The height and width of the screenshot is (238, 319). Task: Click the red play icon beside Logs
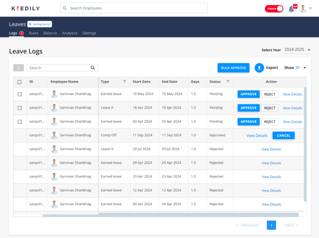click(22, 33)
